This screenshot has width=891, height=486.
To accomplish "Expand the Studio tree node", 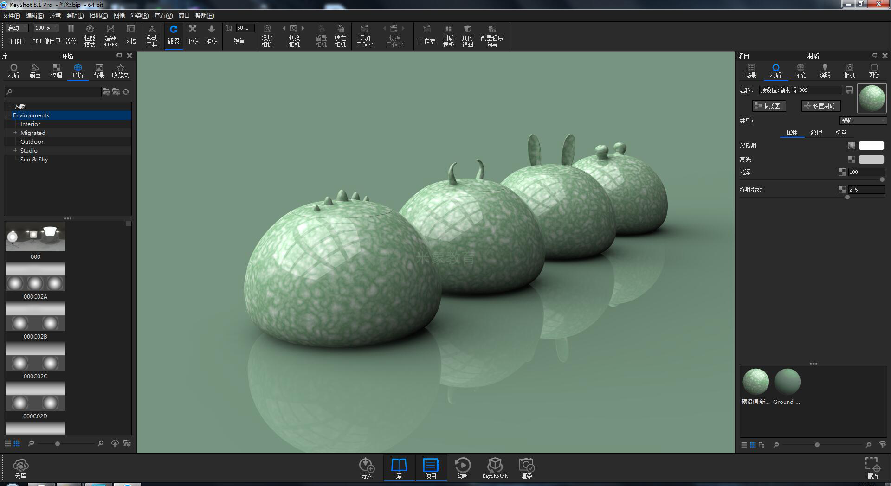I will (x=15, y=150).
